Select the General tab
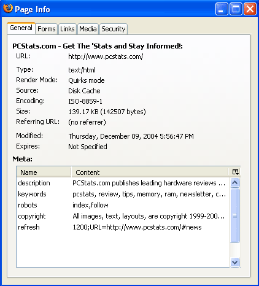This screenshot has width=259, height=286. point(21,28)
